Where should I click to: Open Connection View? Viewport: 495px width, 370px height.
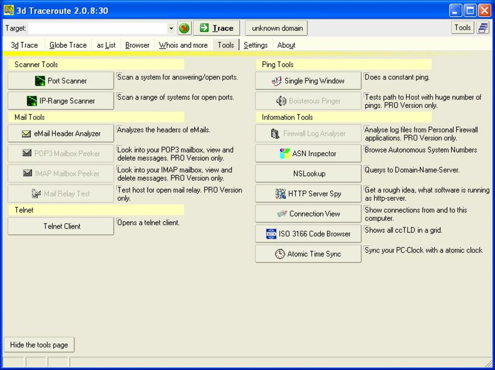click(x=307, y=213)
